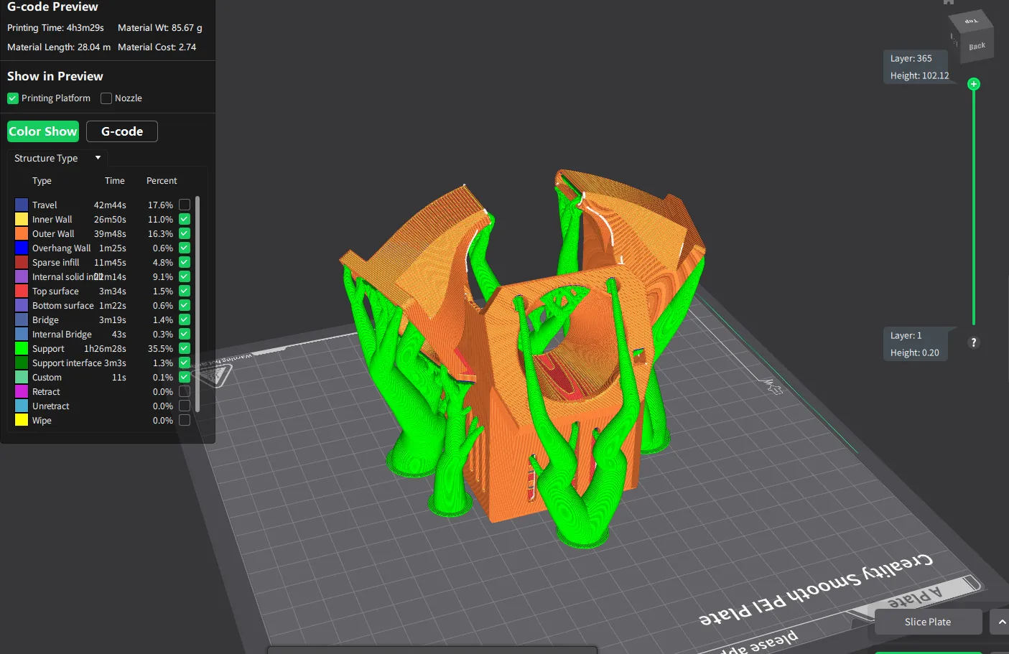1009x654 pixels.
Task: Click the Support time '1h26m28s'
Action: point(105,349)
